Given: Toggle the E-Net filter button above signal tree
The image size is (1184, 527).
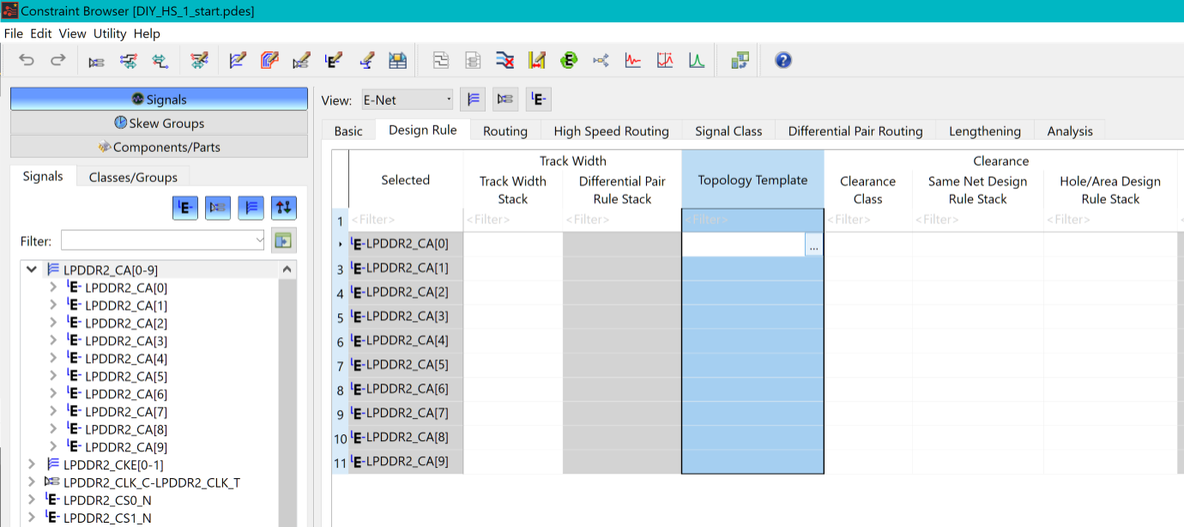Looking at the screenshot, I should [185, 207].
